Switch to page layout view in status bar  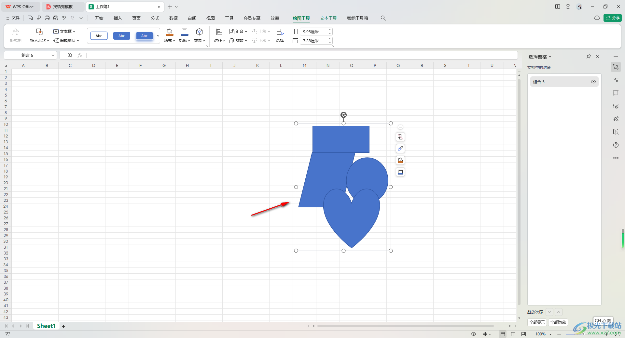click(x=523, y=334)
